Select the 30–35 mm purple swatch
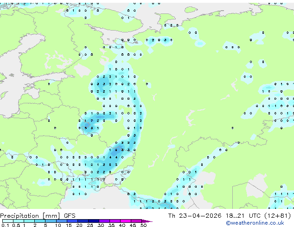The image size is (294, 227). coord(104,221)
